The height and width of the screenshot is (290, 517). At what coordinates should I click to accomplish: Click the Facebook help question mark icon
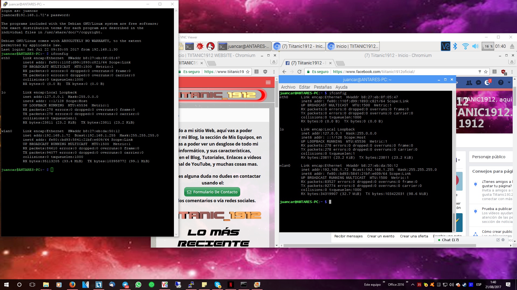click(x=501, y=83)
